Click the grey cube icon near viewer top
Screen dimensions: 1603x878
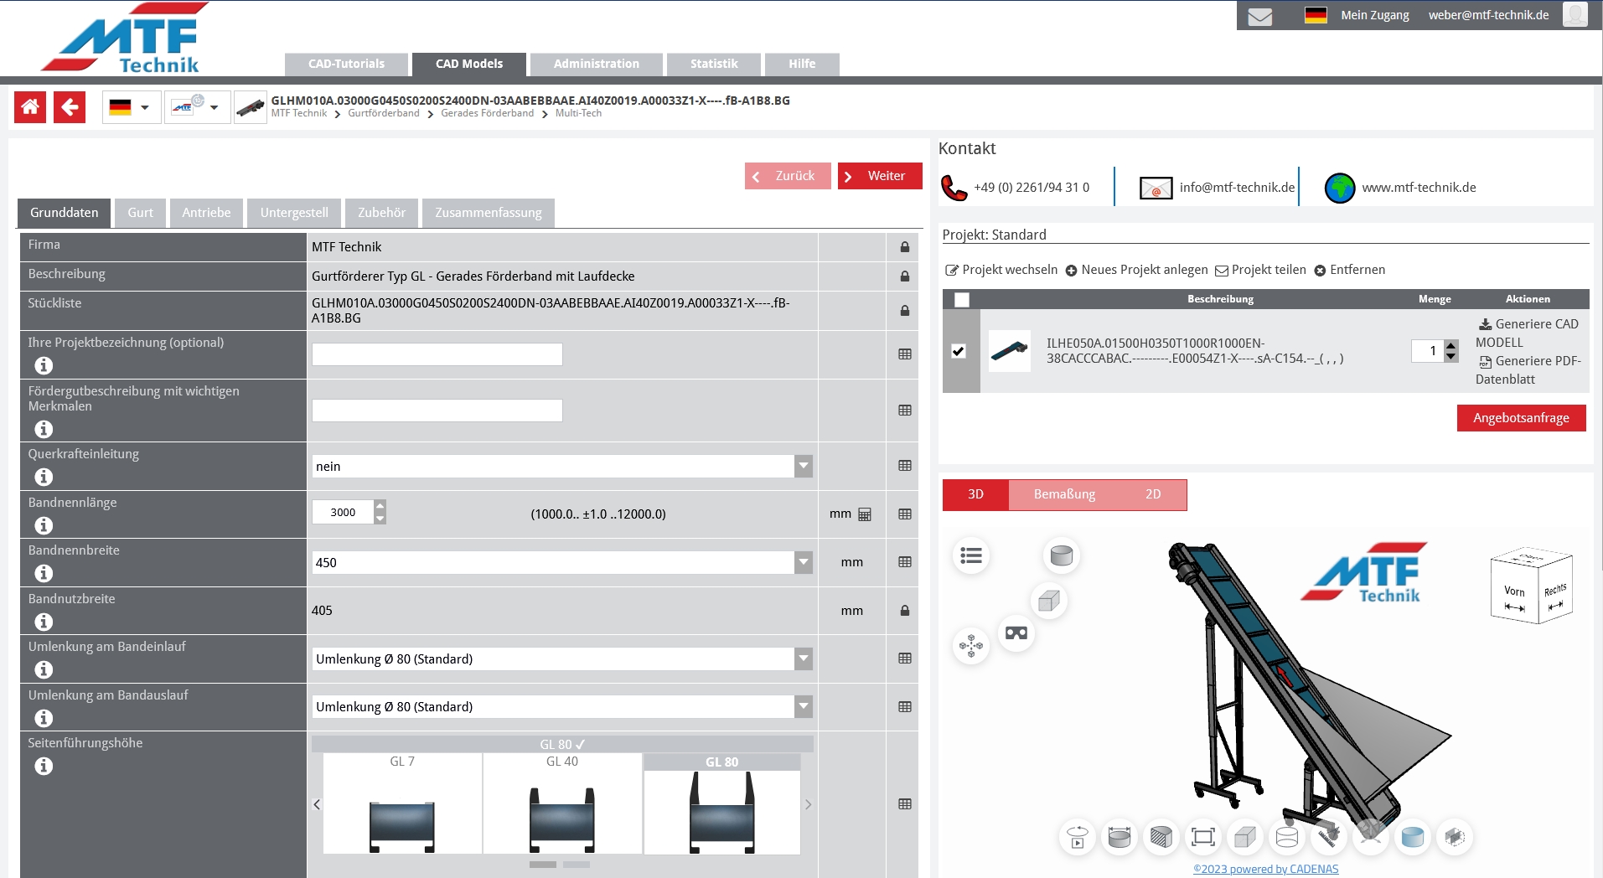click(x=1048, y=601)
